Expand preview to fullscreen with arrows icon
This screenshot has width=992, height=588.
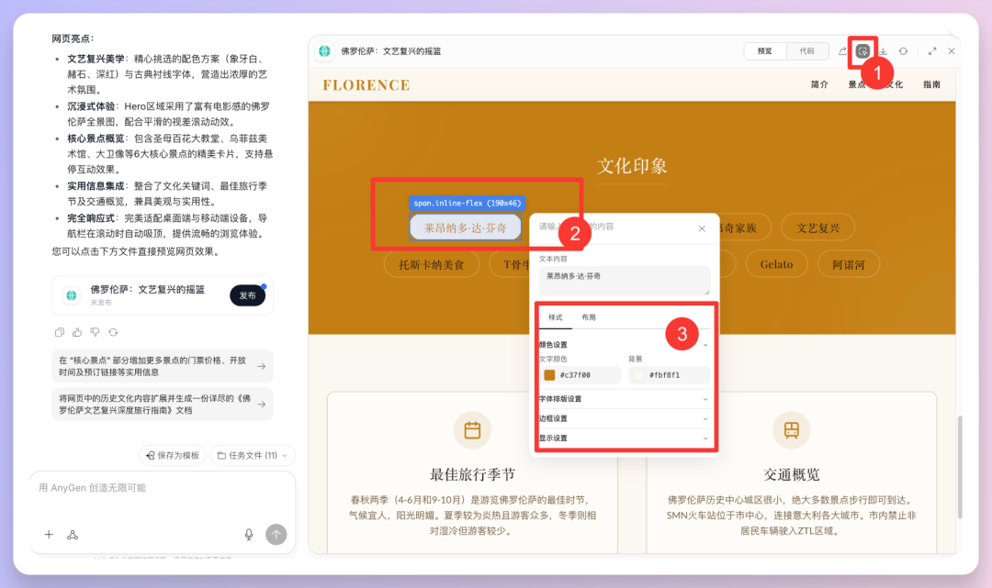coord(933,51)
